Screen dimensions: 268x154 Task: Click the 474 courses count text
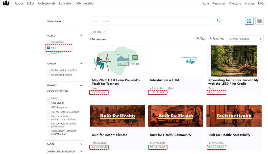pyautogui.click(x=98, y=39)
